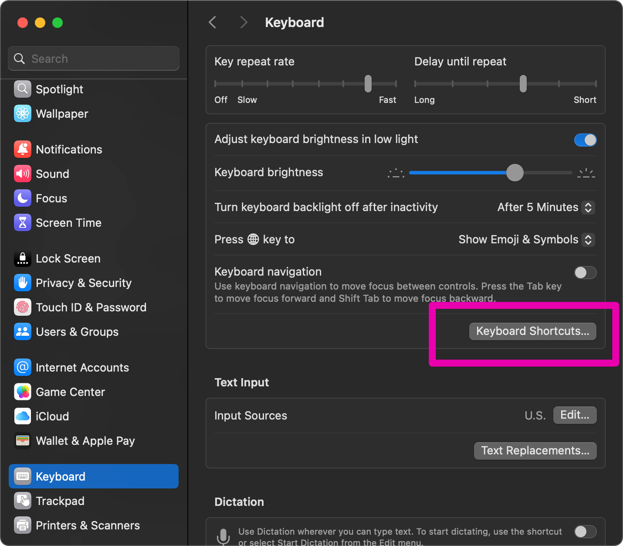Enable the Keyboard navigation switch

(585, 273)
